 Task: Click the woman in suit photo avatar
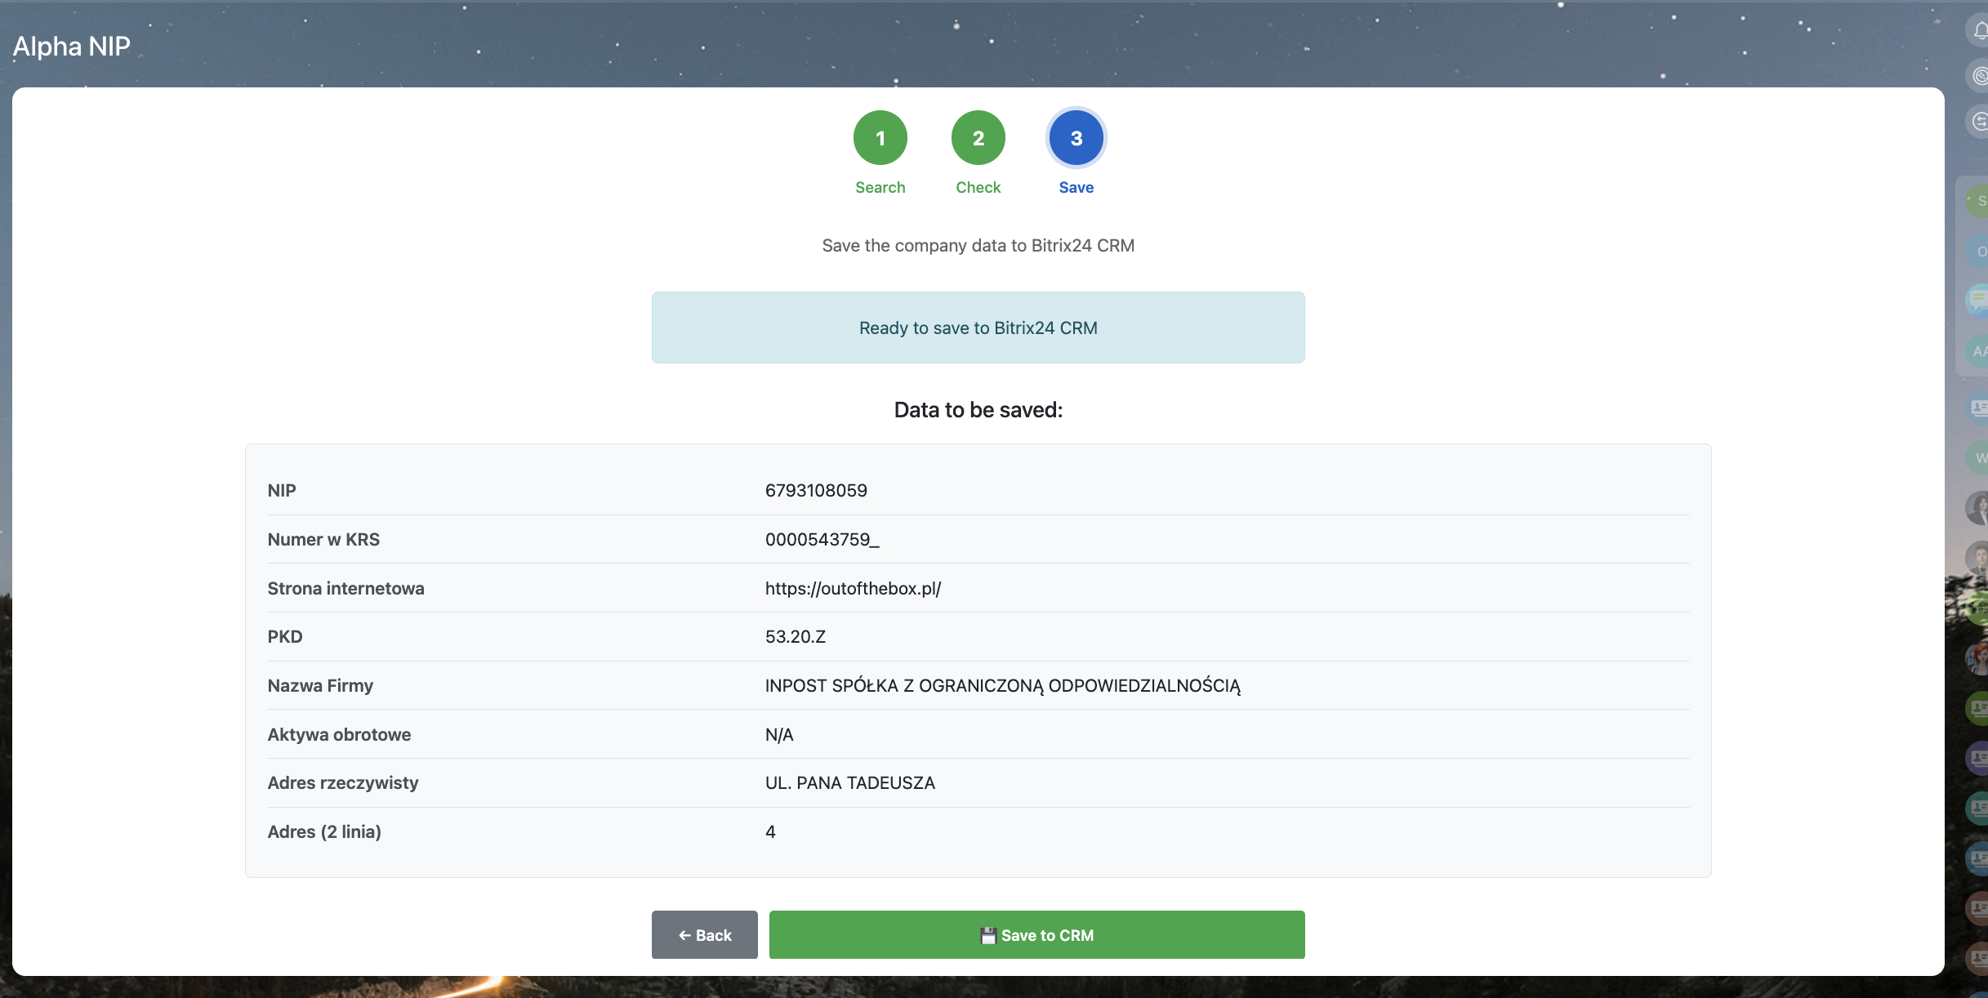[x=1979, y=508]
